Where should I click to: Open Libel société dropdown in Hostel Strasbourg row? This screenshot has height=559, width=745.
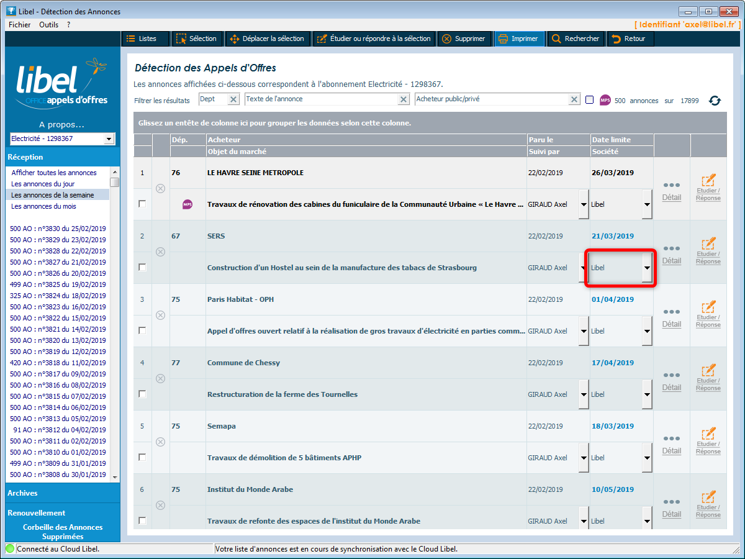click(x=647, y=268)
